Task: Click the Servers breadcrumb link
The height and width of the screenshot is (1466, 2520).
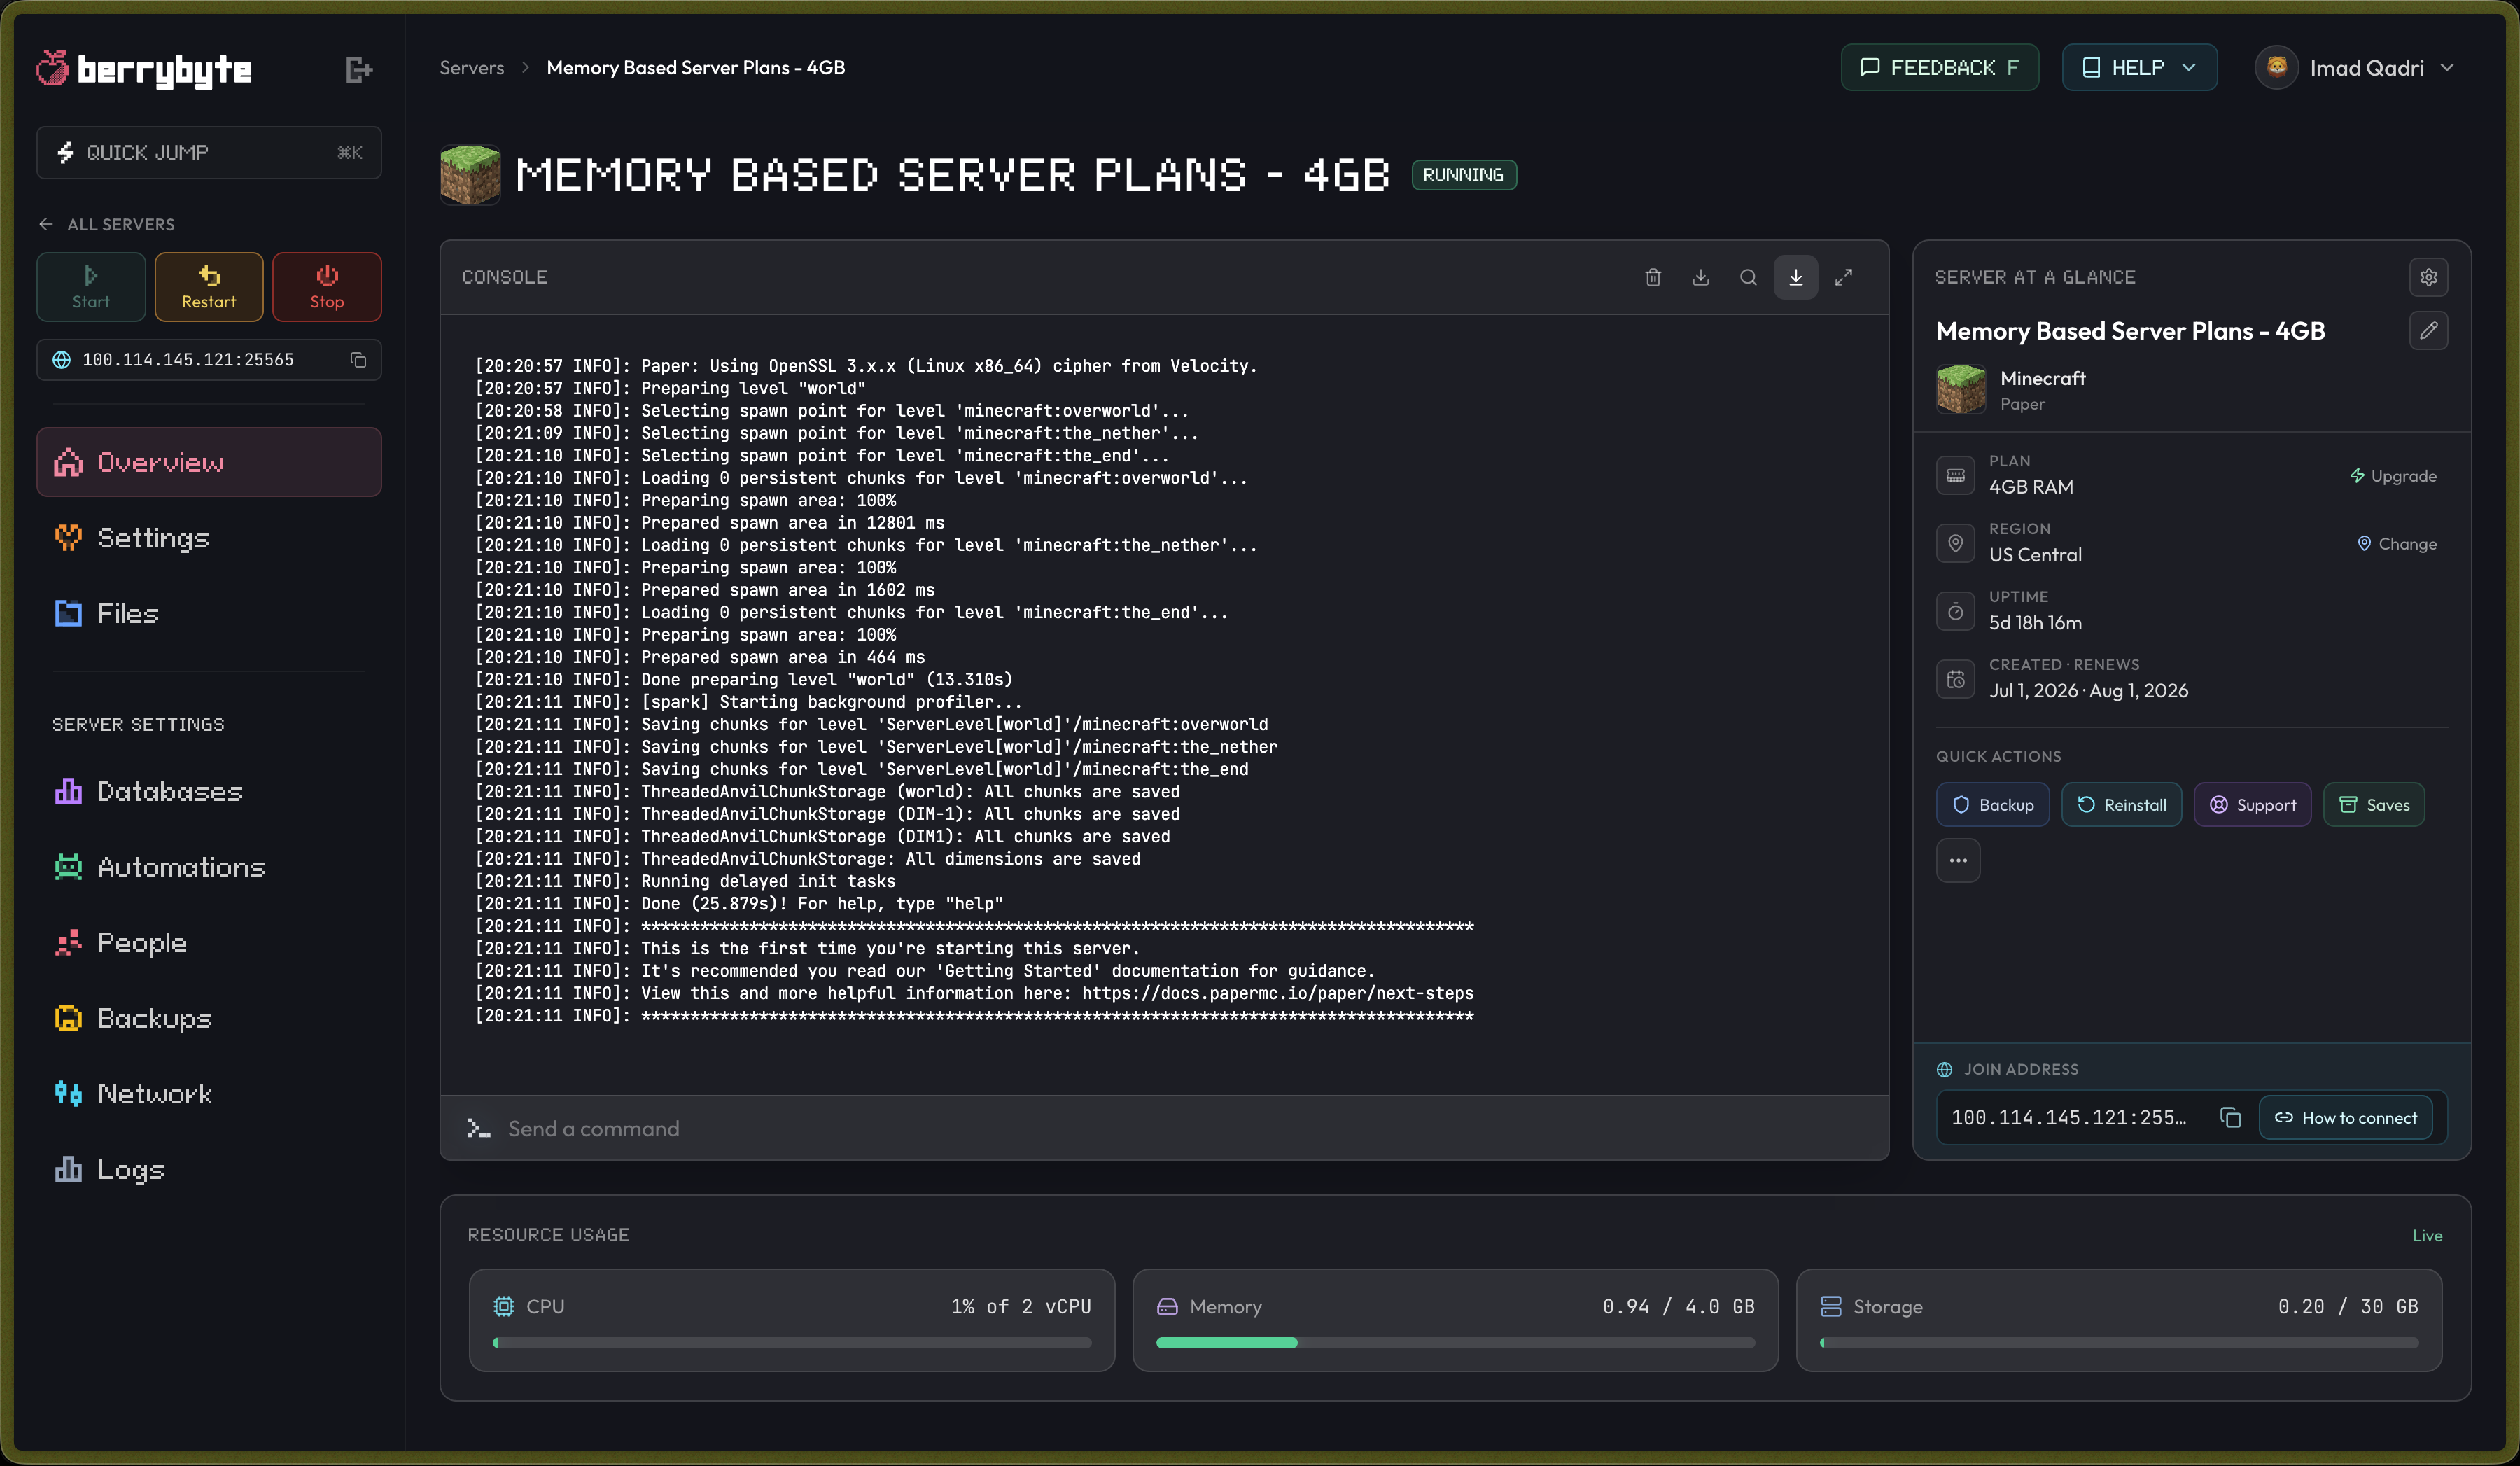Action: click(472, 67)
